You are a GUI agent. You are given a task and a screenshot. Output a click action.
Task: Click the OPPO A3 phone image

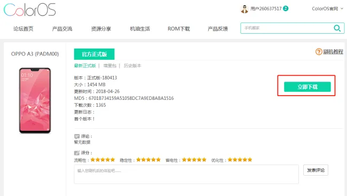tap(35, 100)
